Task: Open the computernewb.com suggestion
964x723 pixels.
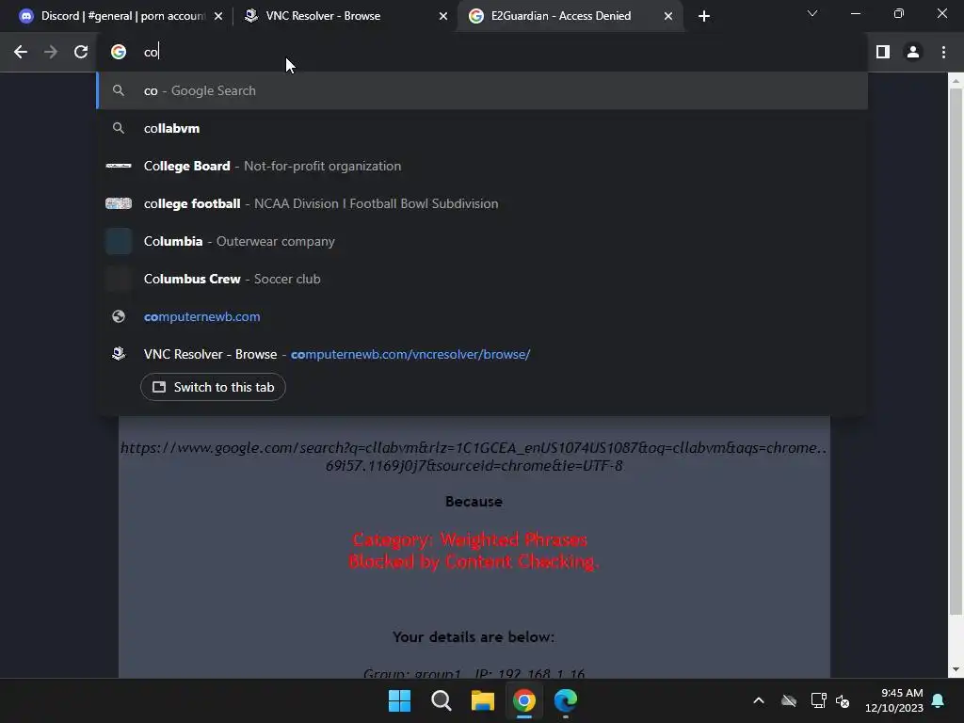Action: (482, 316)
